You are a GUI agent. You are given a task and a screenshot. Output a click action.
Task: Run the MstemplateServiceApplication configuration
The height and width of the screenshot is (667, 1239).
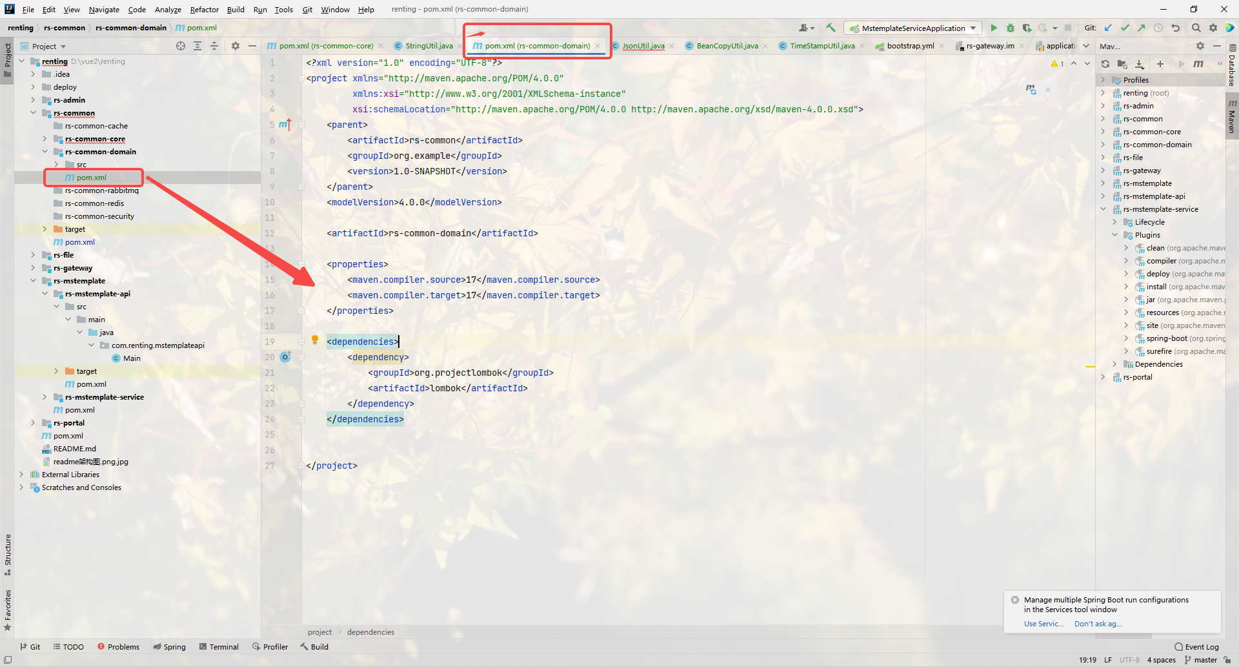click(994, 28)
